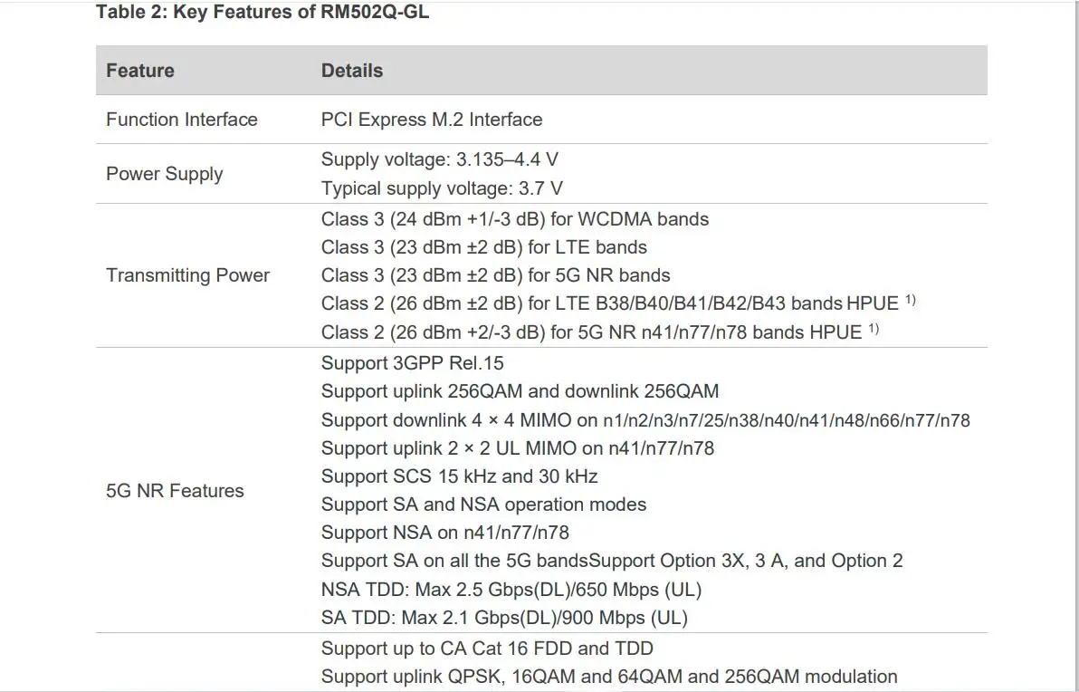1079x692 pixels.
Task: Select the "Details" column header
Action: (352, 71)
